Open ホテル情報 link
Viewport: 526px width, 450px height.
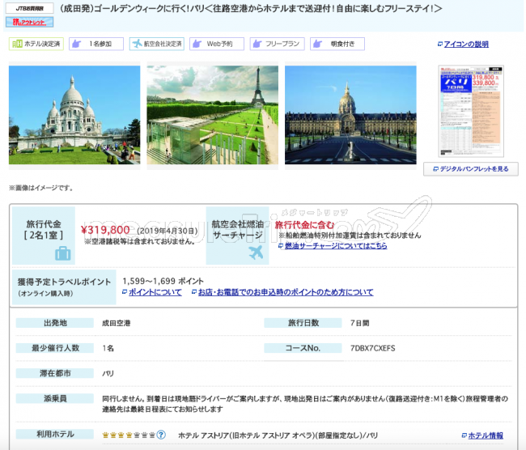(x=486, y=435)
